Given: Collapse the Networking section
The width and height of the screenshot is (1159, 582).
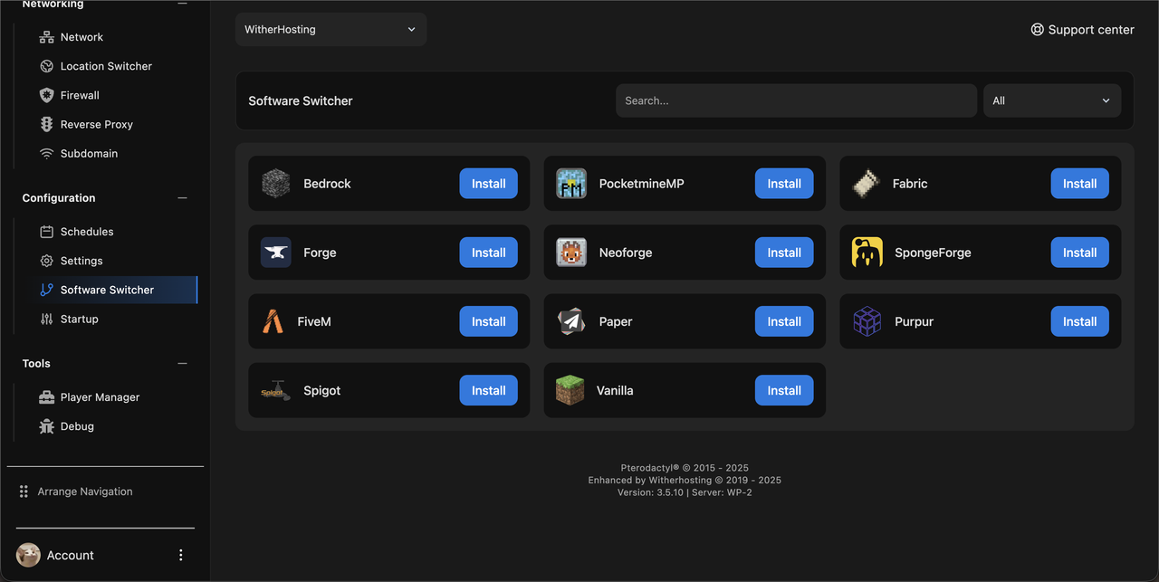Looking at the screenshot, I should tap(182, 4).
